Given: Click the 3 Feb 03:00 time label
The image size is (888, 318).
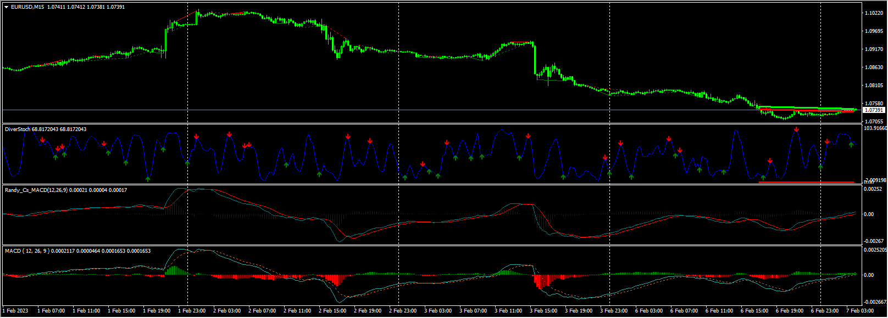Looking at the screenshot, I should click(x=438, y=311).
